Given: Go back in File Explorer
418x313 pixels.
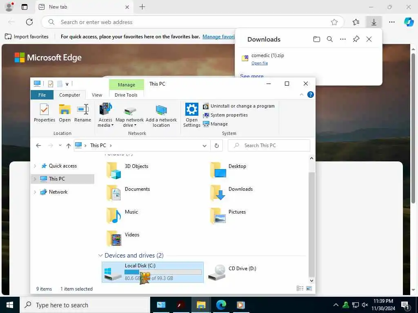Looking at the screenshot, I should pyautogui.click(x=38, y=145).
